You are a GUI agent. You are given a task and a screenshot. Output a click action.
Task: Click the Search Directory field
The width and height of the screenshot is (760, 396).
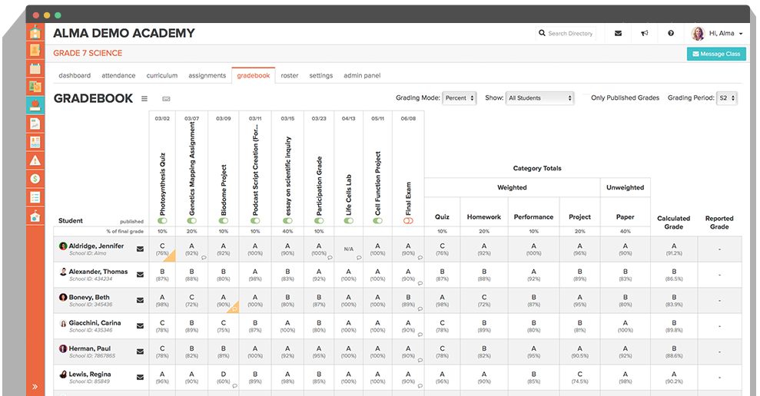[x=569, y=34]
